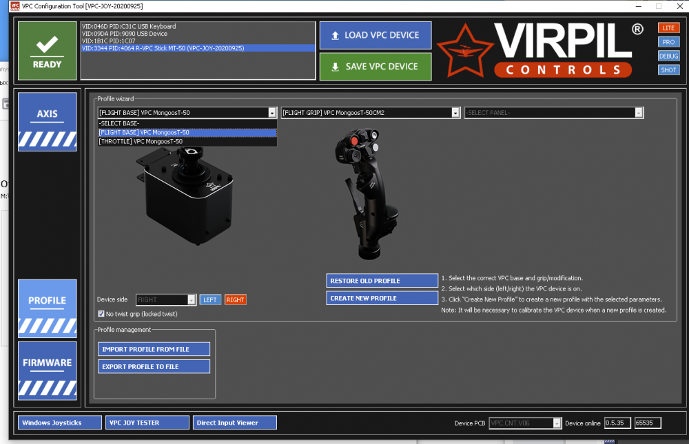Open the Select Panel dropdown
Viewport: 689px width, 444px height.
[639, 113]
